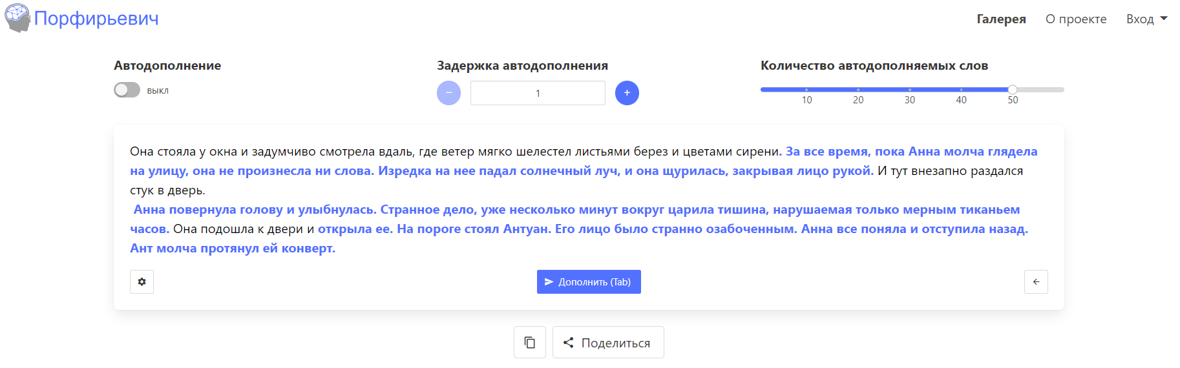Click the 'Задержка автодополнения' label
This screenshot has height=368, width=1180.
coord(522,65)
